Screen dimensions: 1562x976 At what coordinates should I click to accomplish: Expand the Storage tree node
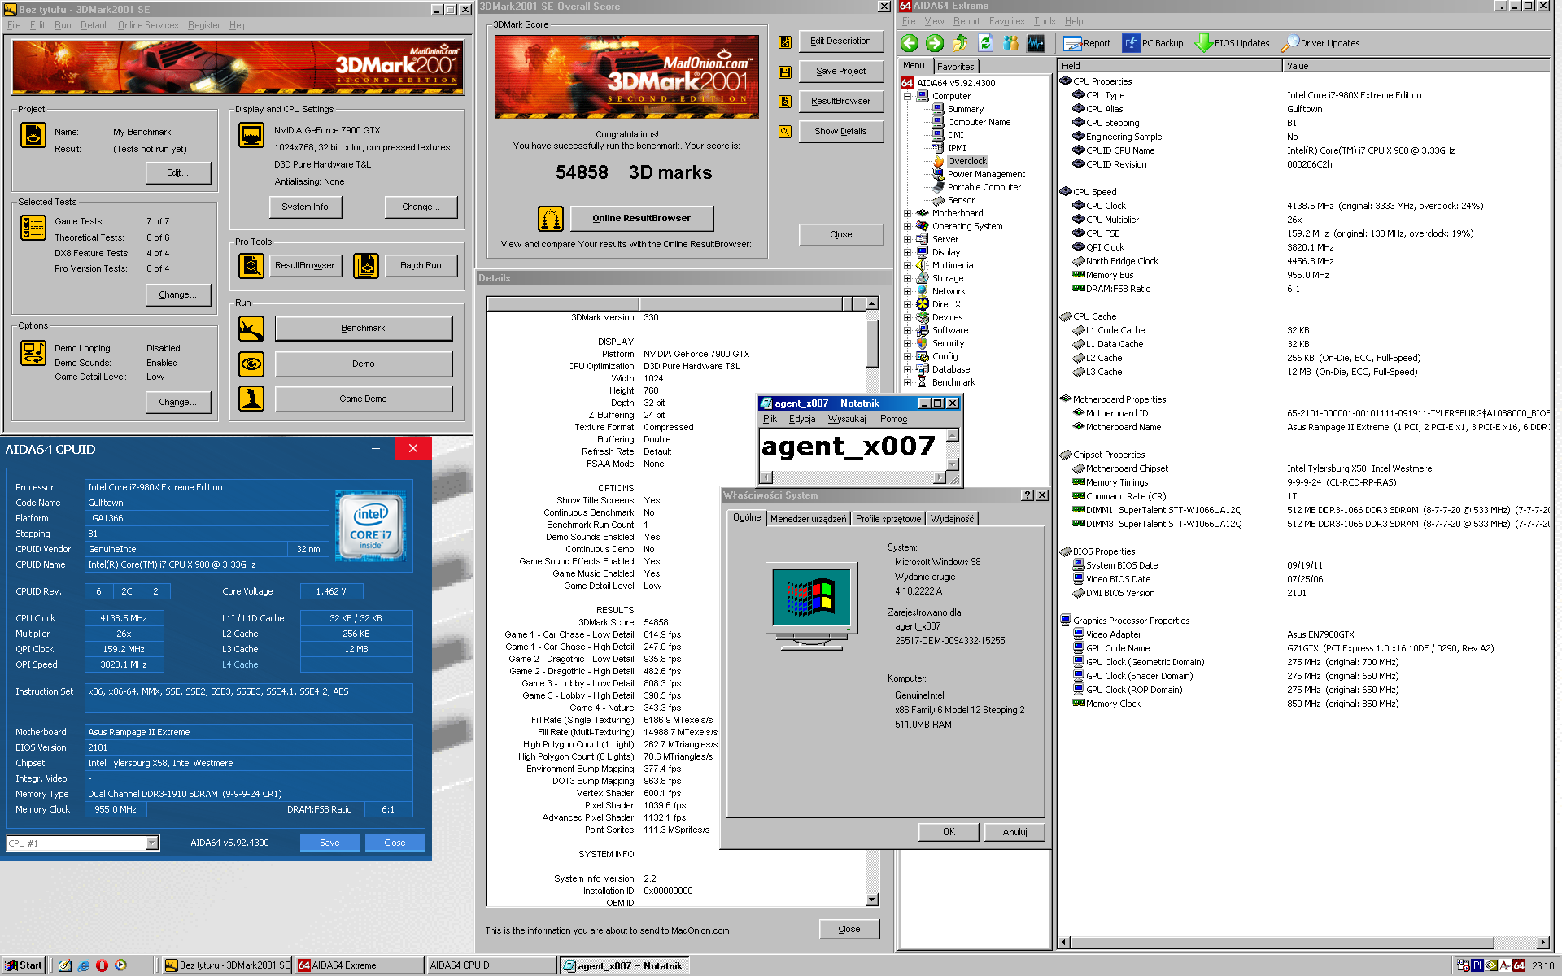tap(907, 278)
